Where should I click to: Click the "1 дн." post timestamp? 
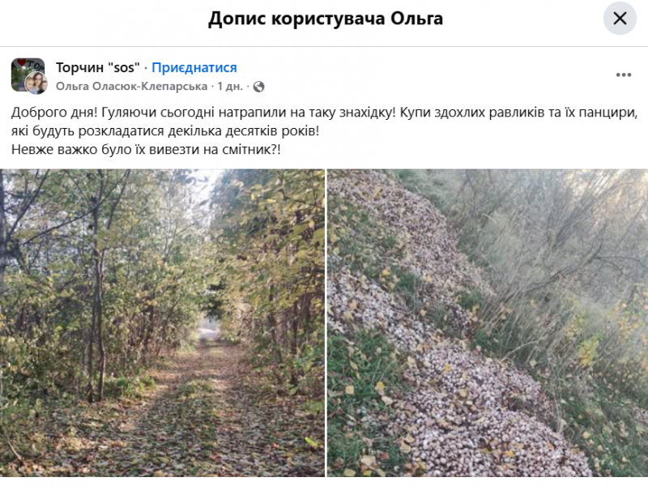coord(230,87)
